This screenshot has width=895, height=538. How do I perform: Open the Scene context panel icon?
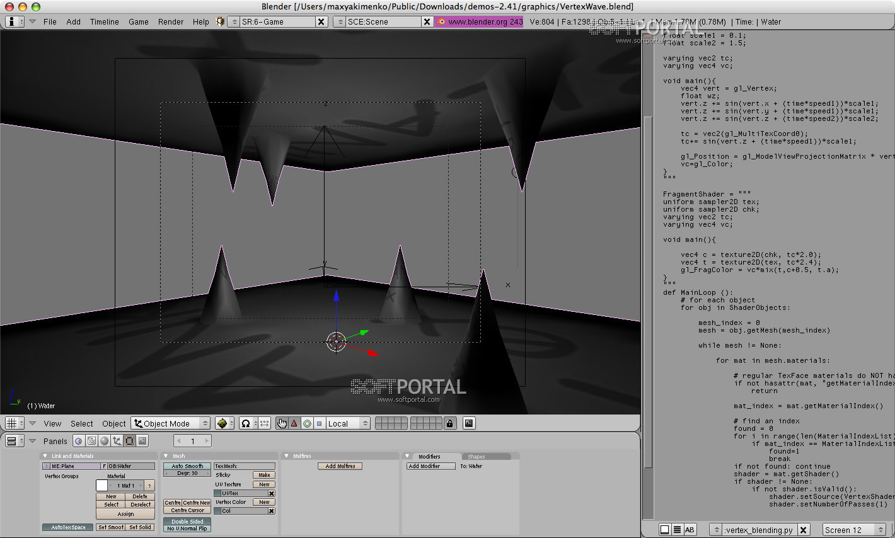point(142,441)
